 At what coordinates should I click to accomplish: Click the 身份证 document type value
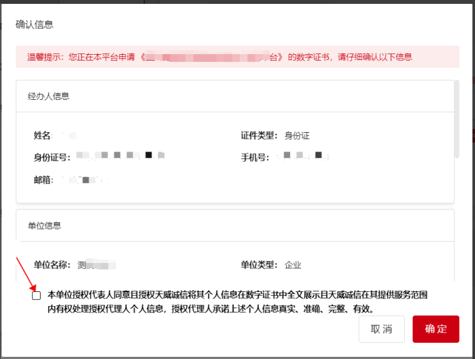pyautogui.click(x=297, y=136)
